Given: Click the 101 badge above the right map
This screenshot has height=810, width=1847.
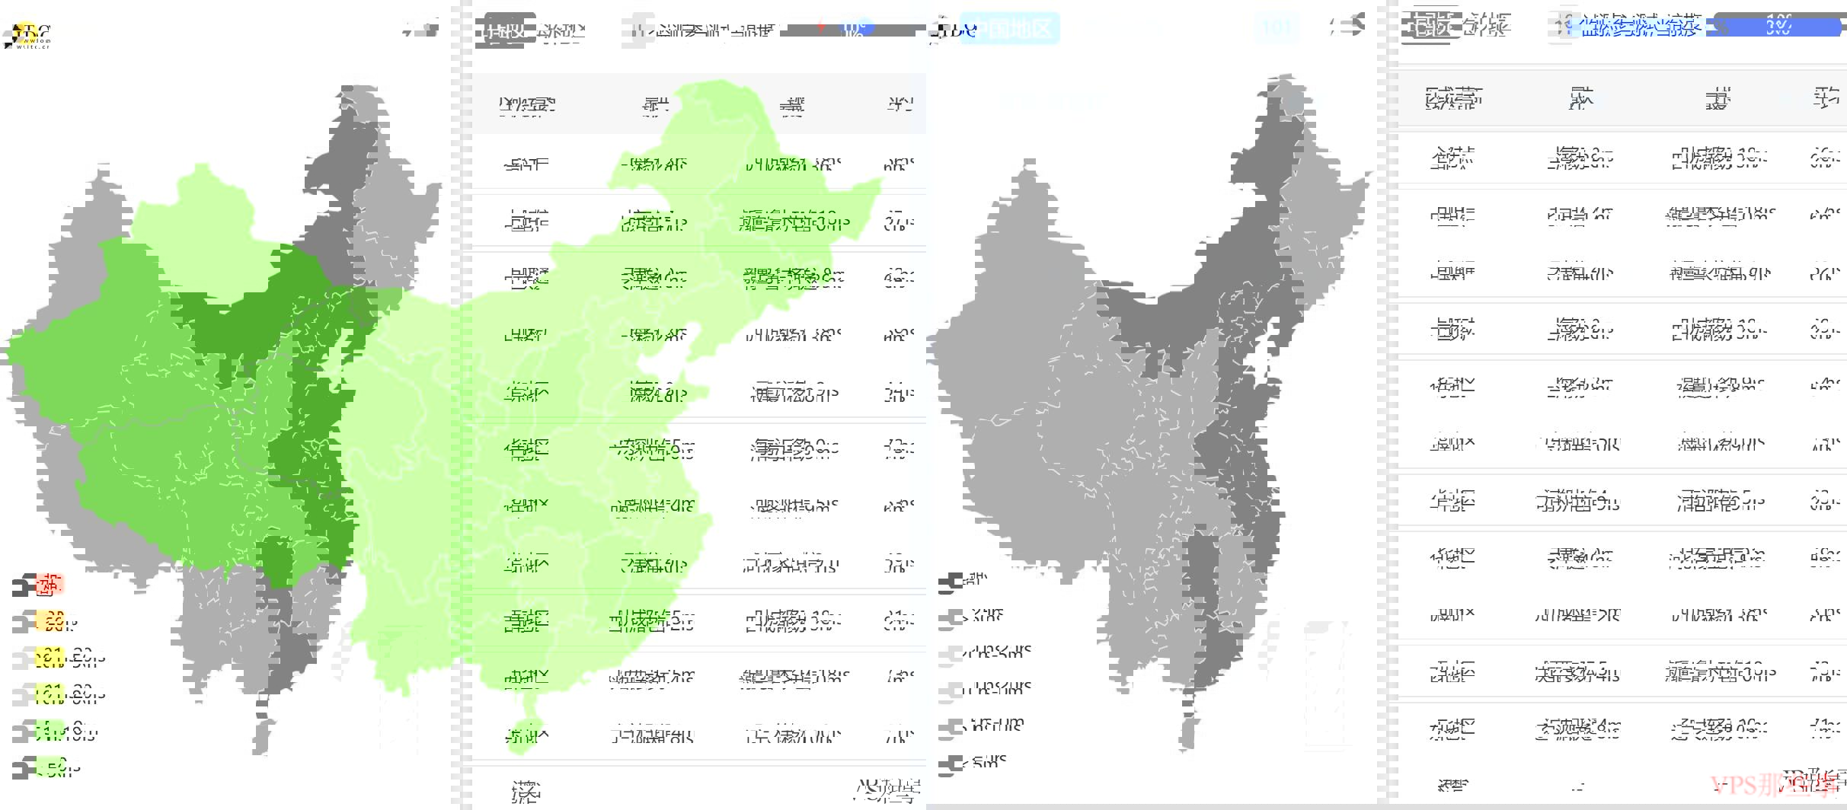Looking at the screenshot, I should point(1277,29).
